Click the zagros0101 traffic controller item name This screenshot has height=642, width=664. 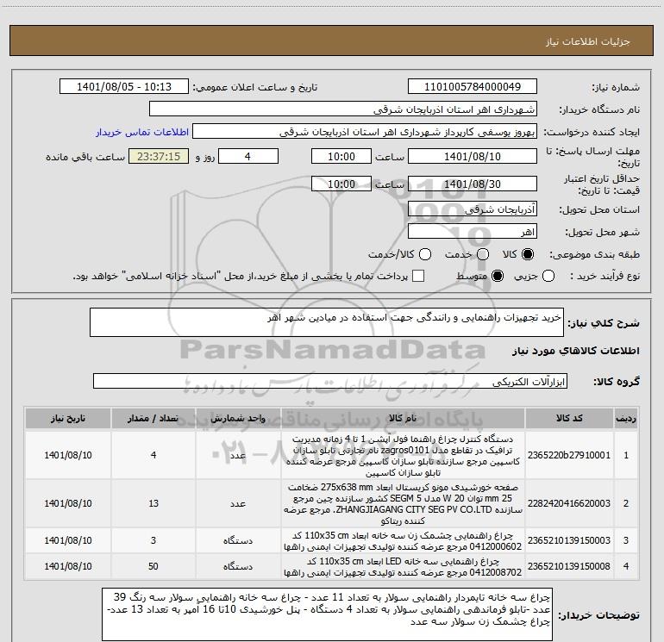click(403, 456)
